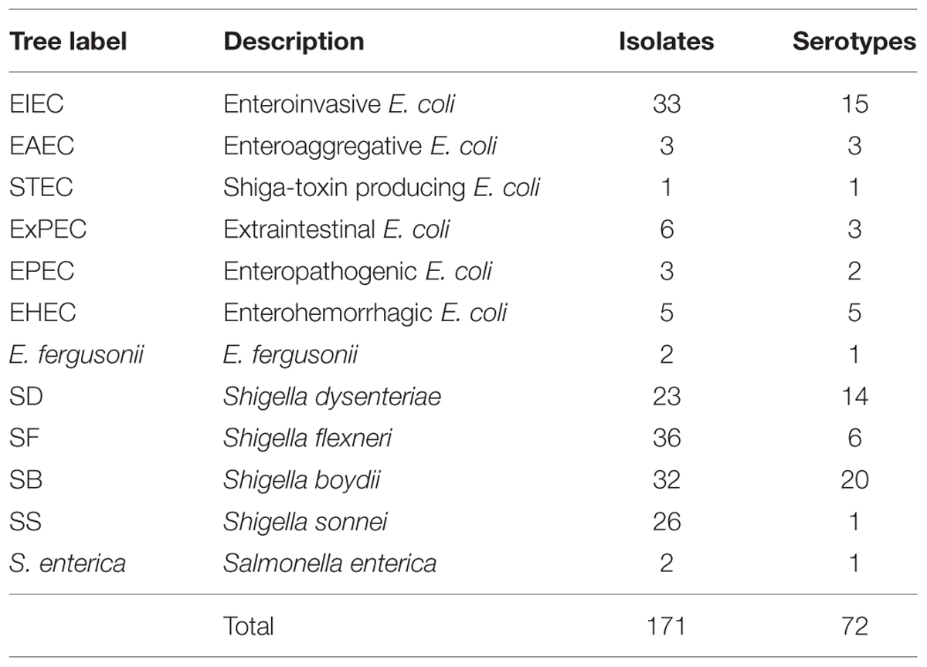927x667 pixels.
Task: Click the S. enterica tree label
Action: 68,564
